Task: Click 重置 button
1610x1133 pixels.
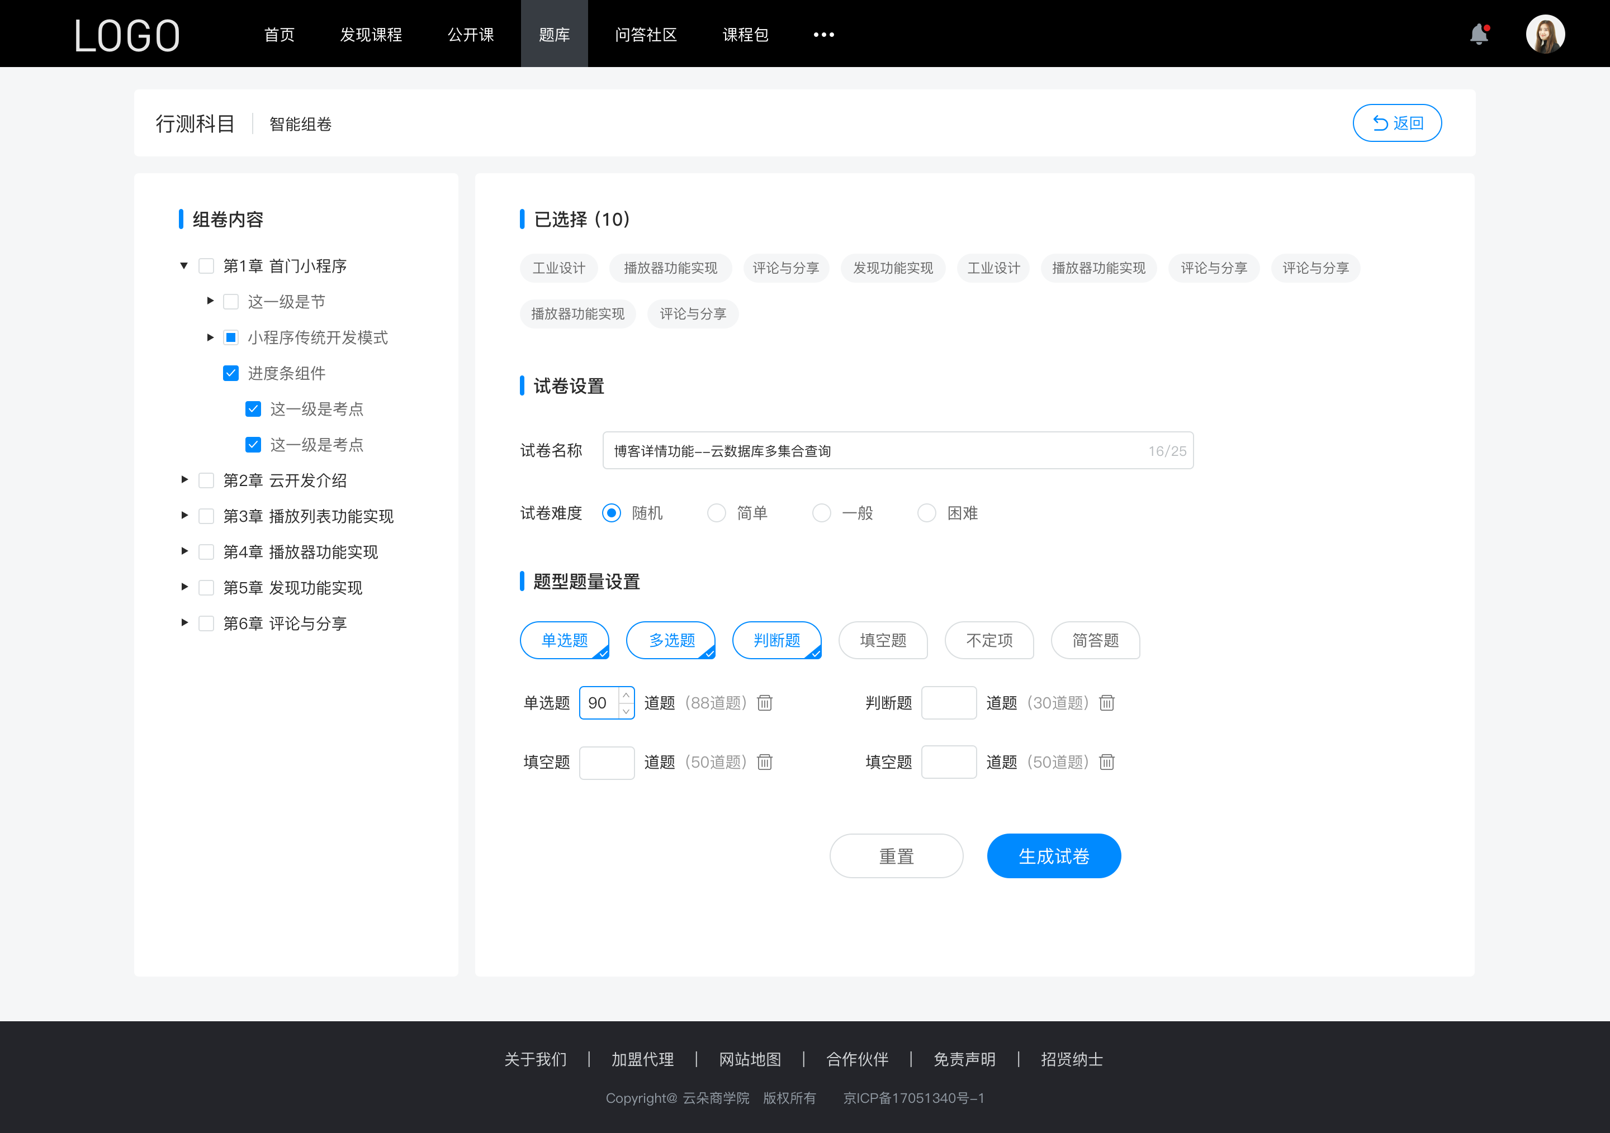Action: pyautogui.click(x=894, y=855)
